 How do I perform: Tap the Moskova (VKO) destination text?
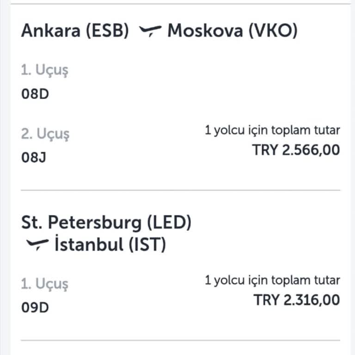[x=233, y=31]
